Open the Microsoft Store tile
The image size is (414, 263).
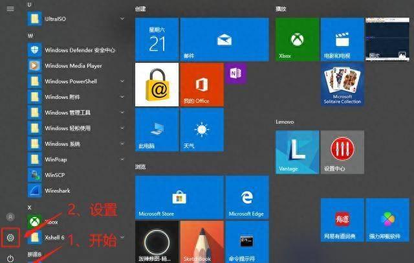tap(180, 198)
